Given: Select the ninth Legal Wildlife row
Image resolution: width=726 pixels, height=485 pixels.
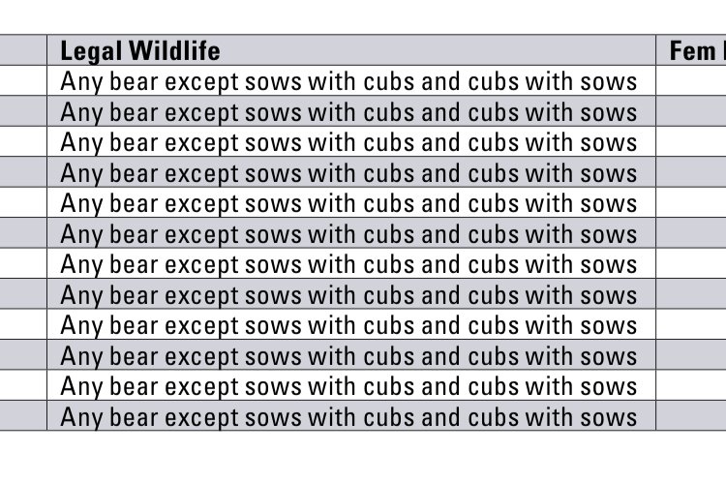Looking at the screenshot, I should click(351, 324).
